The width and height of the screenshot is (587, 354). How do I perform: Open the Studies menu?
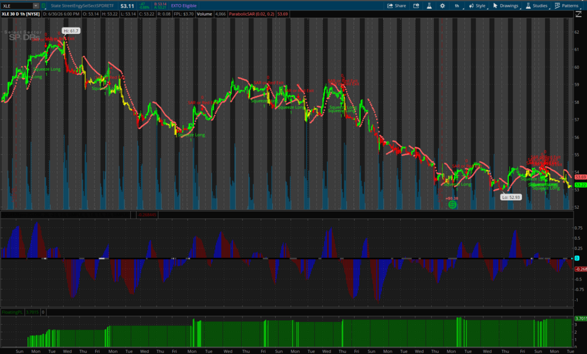point(537,6)
